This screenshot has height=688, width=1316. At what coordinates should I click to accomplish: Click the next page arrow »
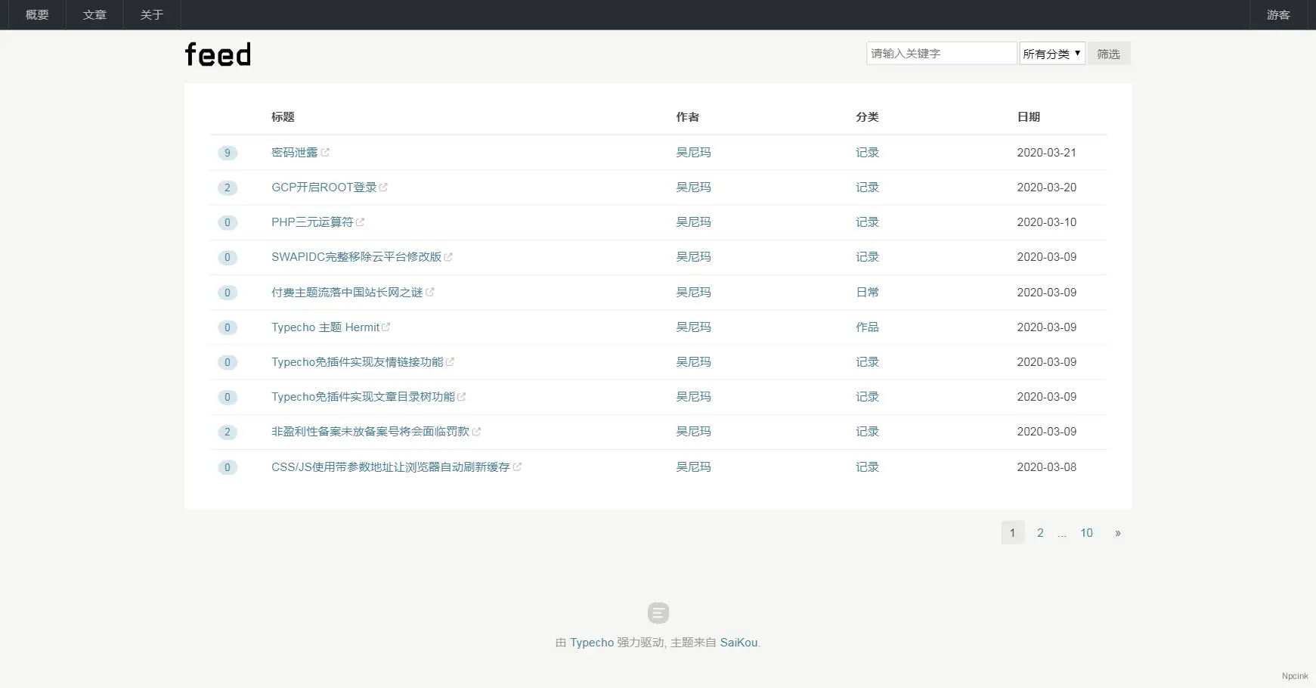(x=1117, y=532)
